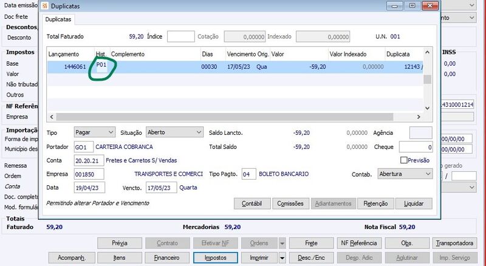486x266 pixels.
Task: Expand the dropdown arrow next to Ordens
Action: pyautogui.click(x=282, y=244)
